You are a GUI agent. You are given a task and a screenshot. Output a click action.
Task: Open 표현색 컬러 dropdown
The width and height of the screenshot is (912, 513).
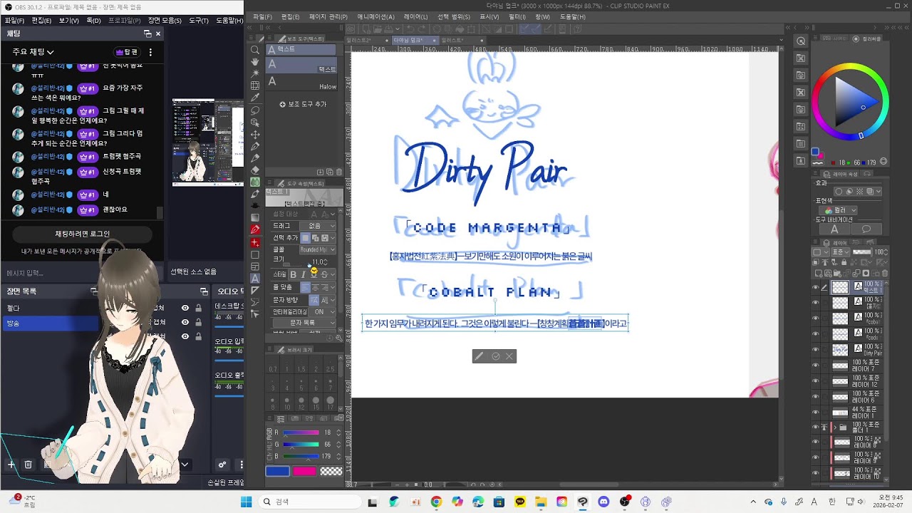point(838,210)
